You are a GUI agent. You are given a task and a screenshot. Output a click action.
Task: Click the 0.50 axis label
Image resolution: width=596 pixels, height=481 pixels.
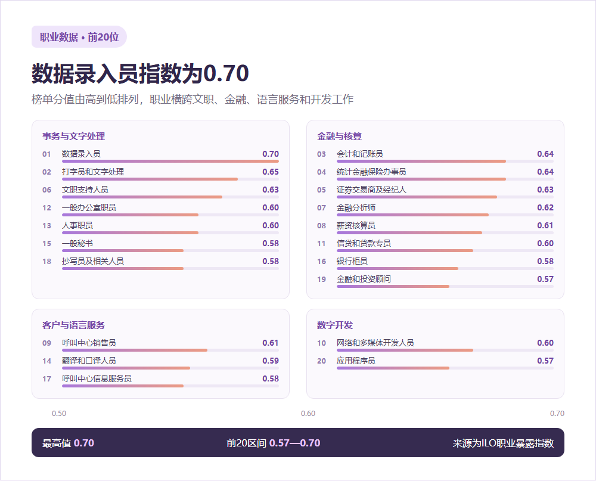coord(59,413)
